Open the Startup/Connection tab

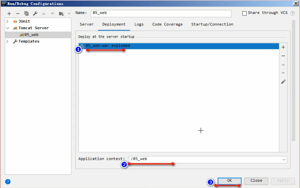coord(212,24)
